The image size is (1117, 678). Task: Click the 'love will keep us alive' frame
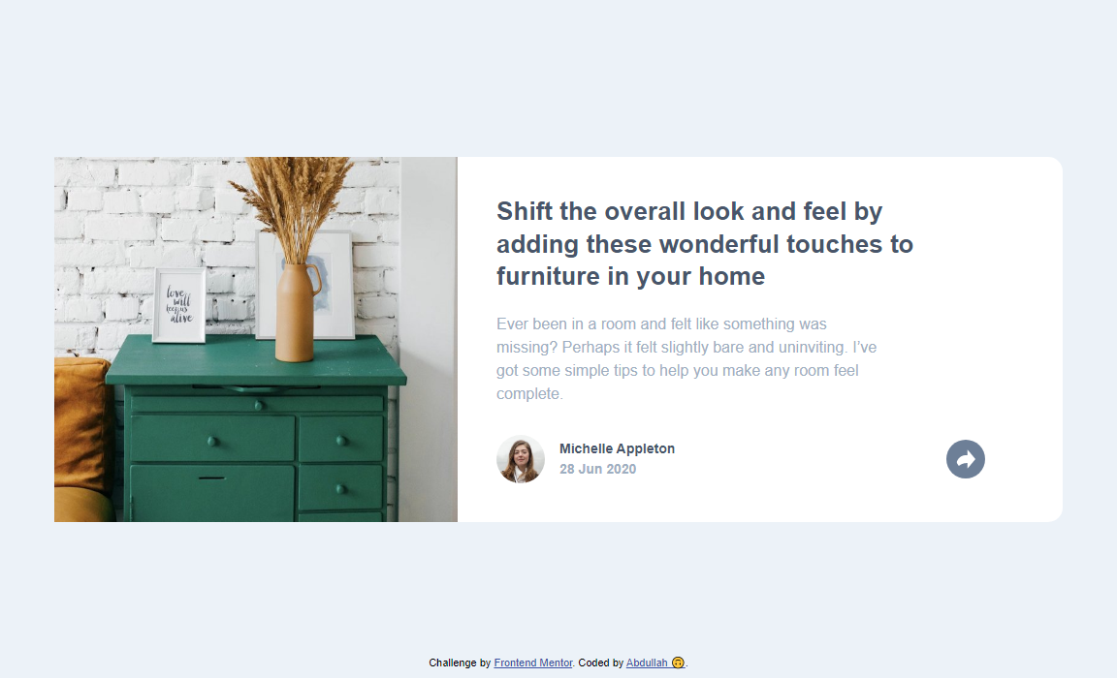coord(179,305)
